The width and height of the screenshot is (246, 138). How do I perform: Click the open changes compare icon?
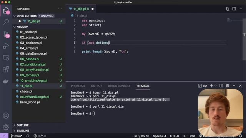tap(228, 9)
